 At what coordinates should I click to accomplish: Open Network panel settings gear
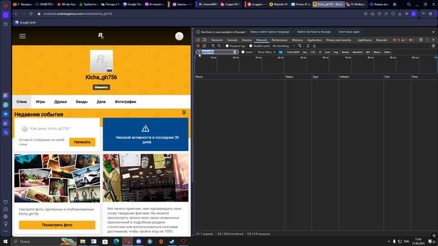pyautogui.click(x=433, y=46)
